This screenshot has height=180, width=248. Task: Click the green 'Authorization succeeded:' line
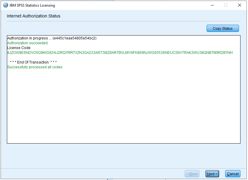pos(28,43)
